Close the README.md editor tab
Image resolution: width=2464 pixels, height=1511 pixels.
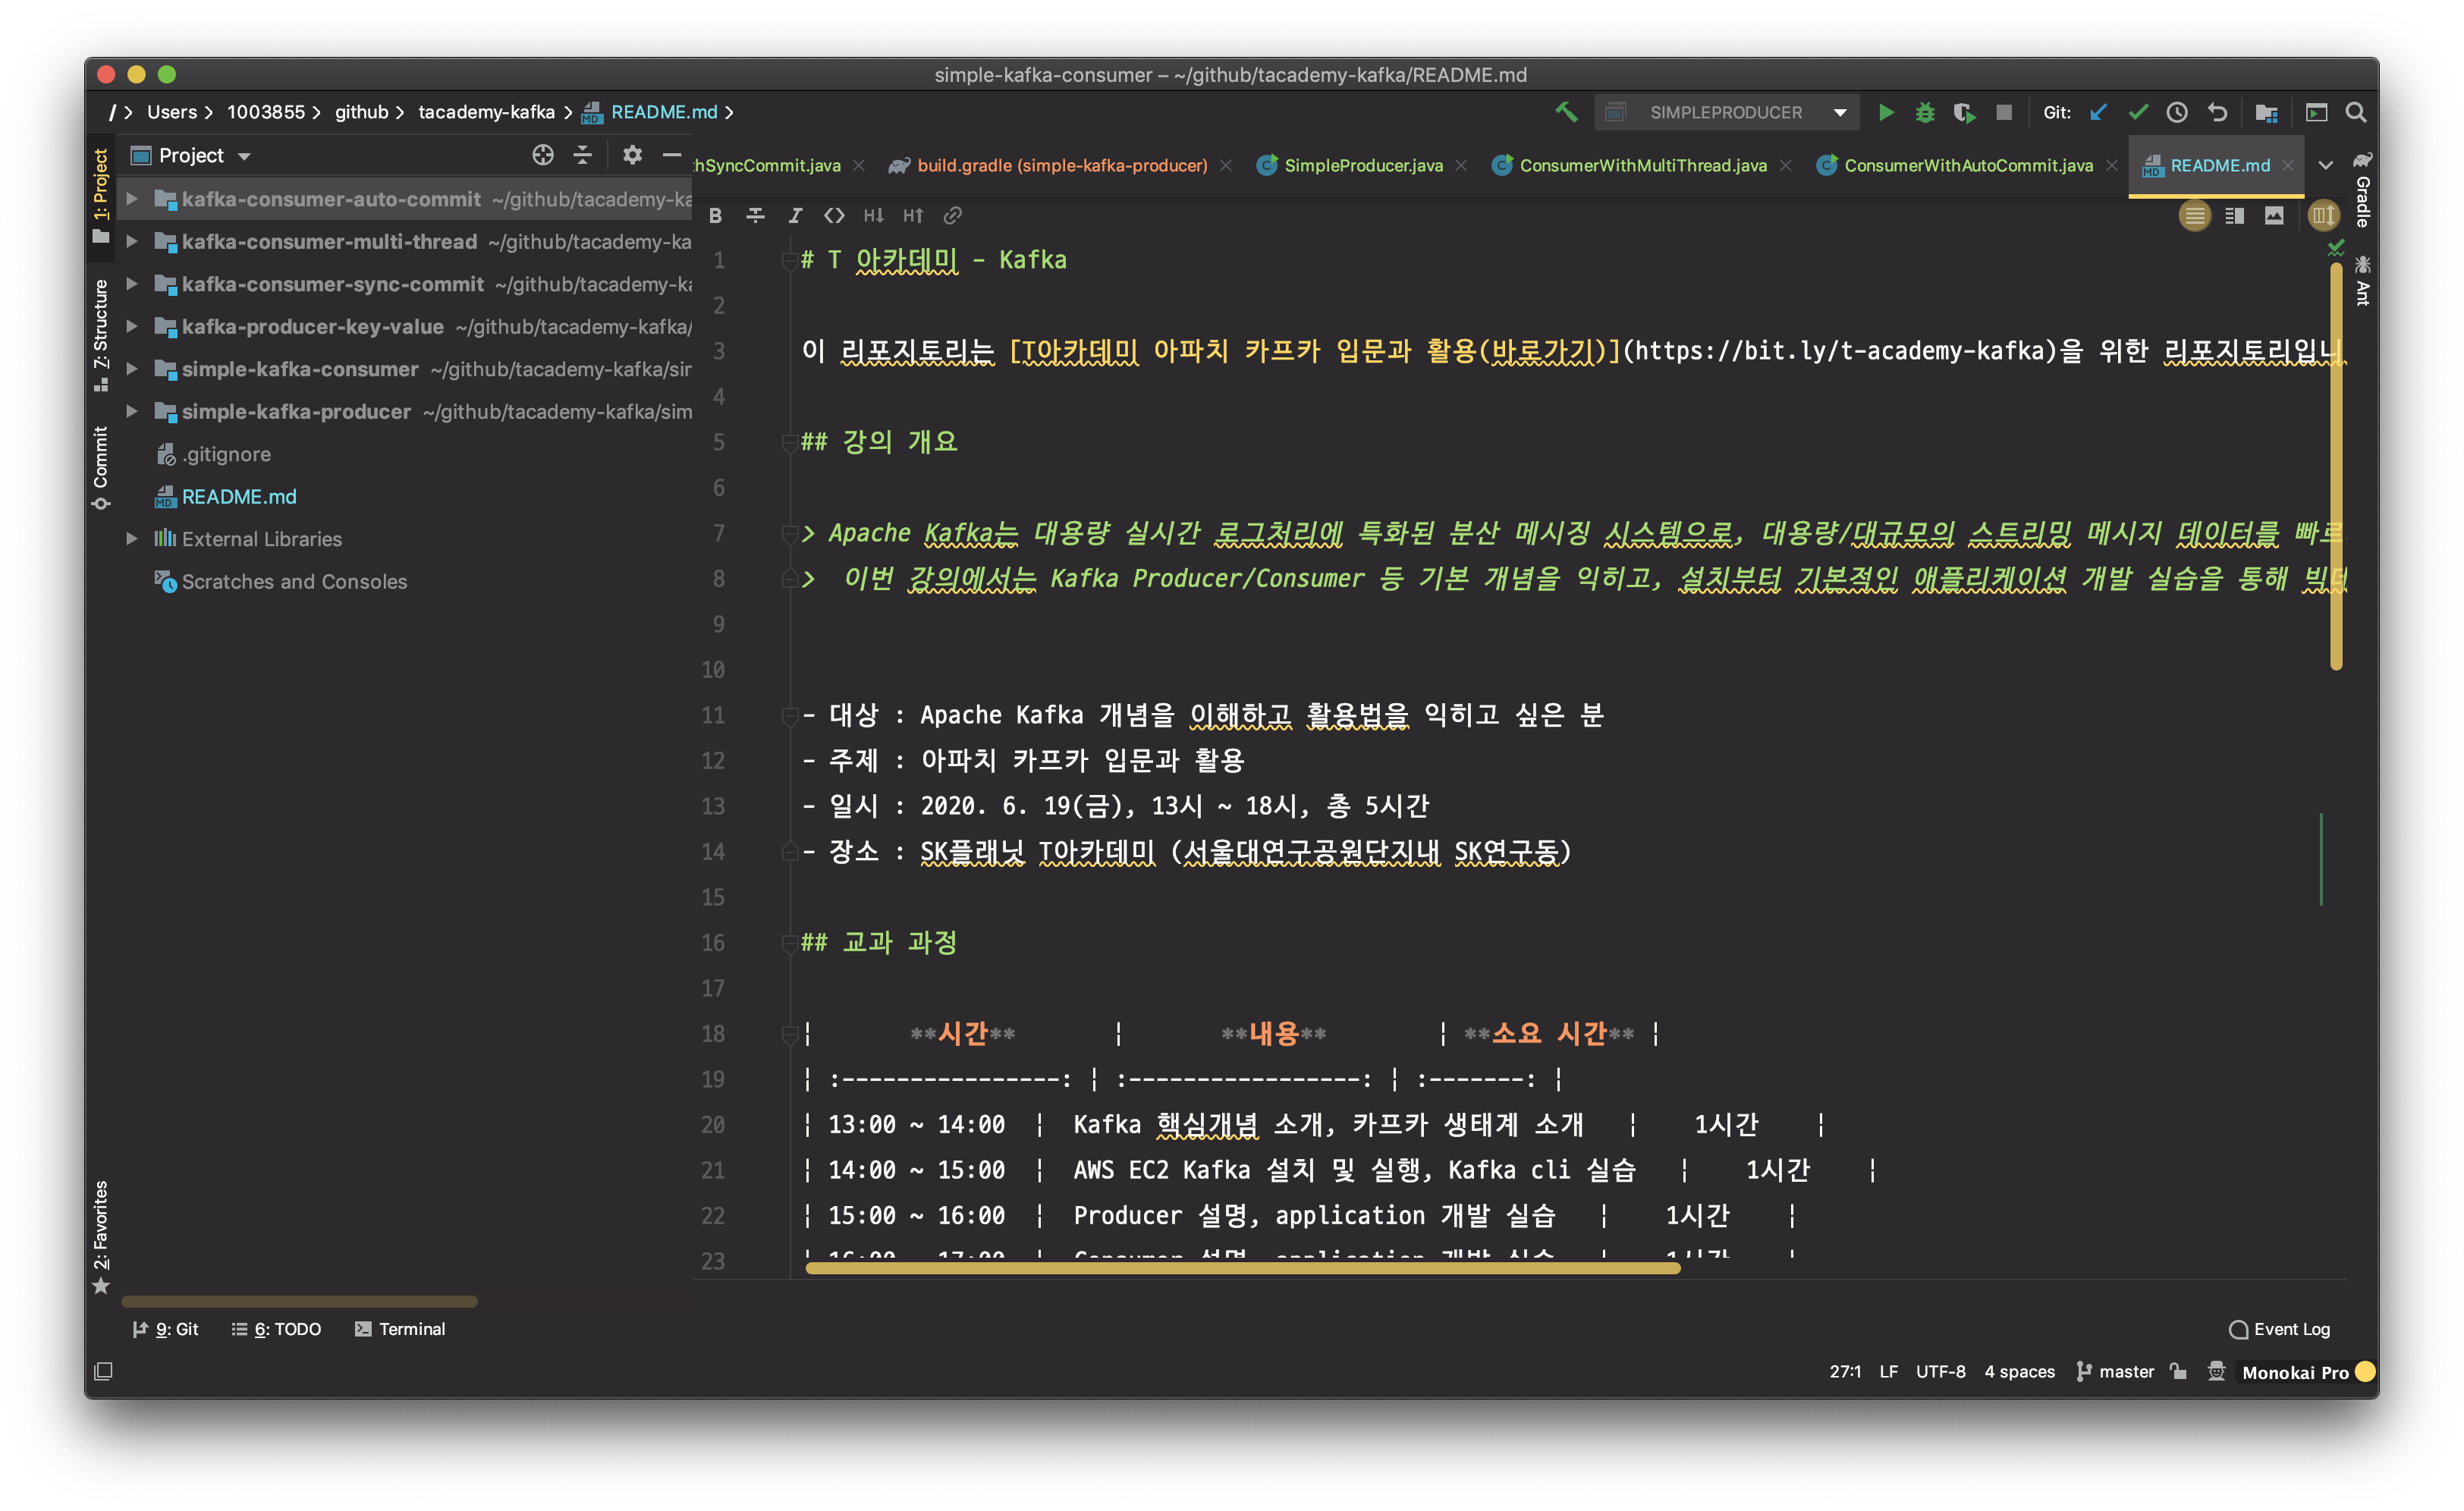pos(2288,166)
